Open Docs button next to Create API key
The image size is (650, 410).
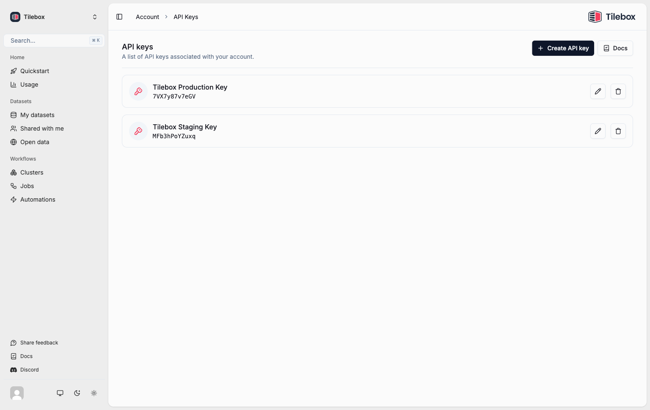(615, 48)
